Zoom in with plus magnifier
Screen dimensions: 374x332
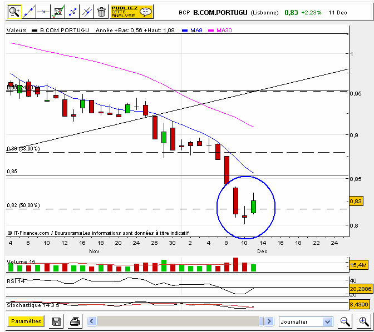(364, 321)
